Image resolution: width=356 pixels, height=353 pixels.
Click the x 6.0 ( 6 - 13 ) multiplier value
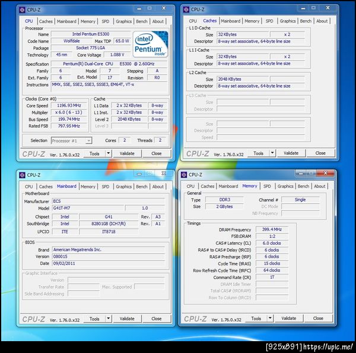(x=69, y=113)
